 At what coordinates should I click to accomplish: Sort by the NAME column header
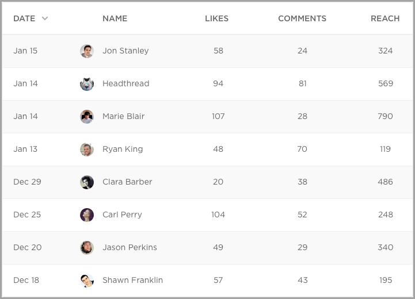115,18
